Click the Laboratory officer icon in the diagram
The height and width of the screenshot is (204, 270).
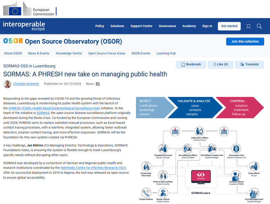tap(199, 131)
